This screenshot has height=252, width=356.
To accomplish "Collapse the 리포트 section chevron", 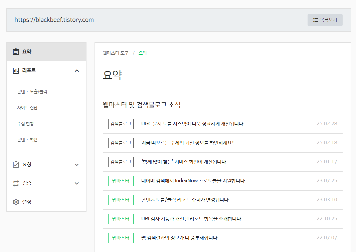I will tap(77, 70).
